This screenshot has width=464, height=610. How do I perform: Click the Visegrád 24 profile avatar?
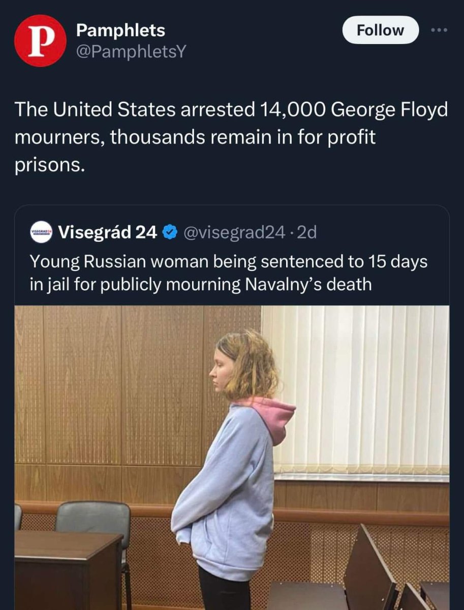pos(41,232)
